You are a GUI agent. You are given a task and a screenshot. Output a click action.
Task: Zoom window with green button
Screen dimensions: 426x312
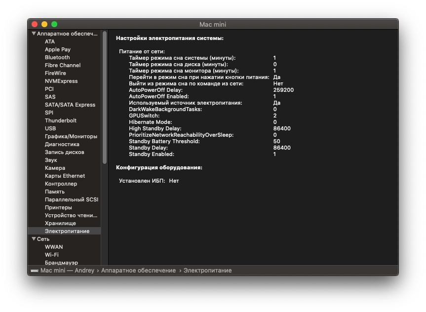pos(54,24)
